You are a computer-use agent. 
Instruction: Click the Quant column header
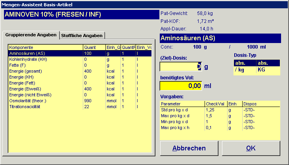(94, 47)
